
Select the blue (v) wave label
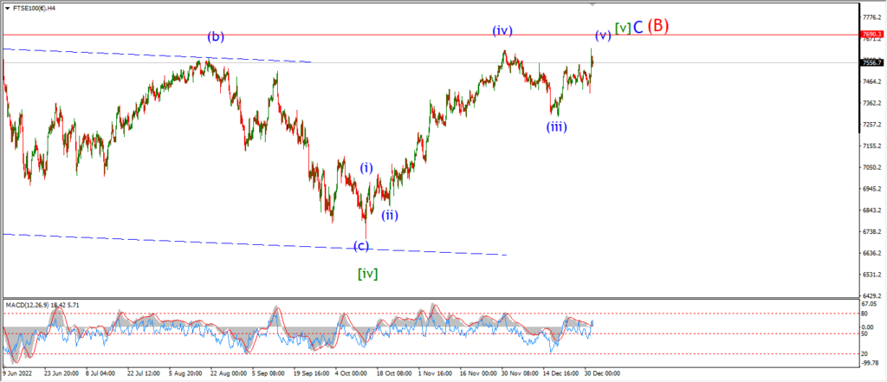point(603,36)
